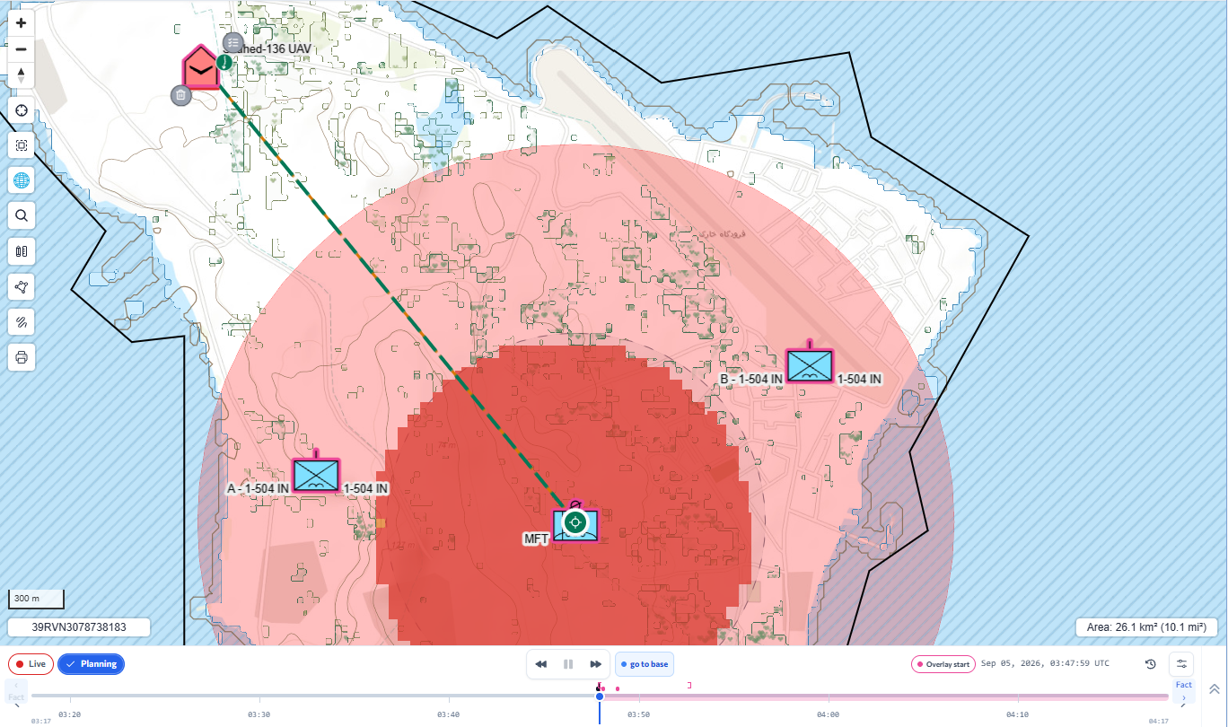Open timeline filter settings
Screen dimensions: 1228x727
coord(1181,664)
